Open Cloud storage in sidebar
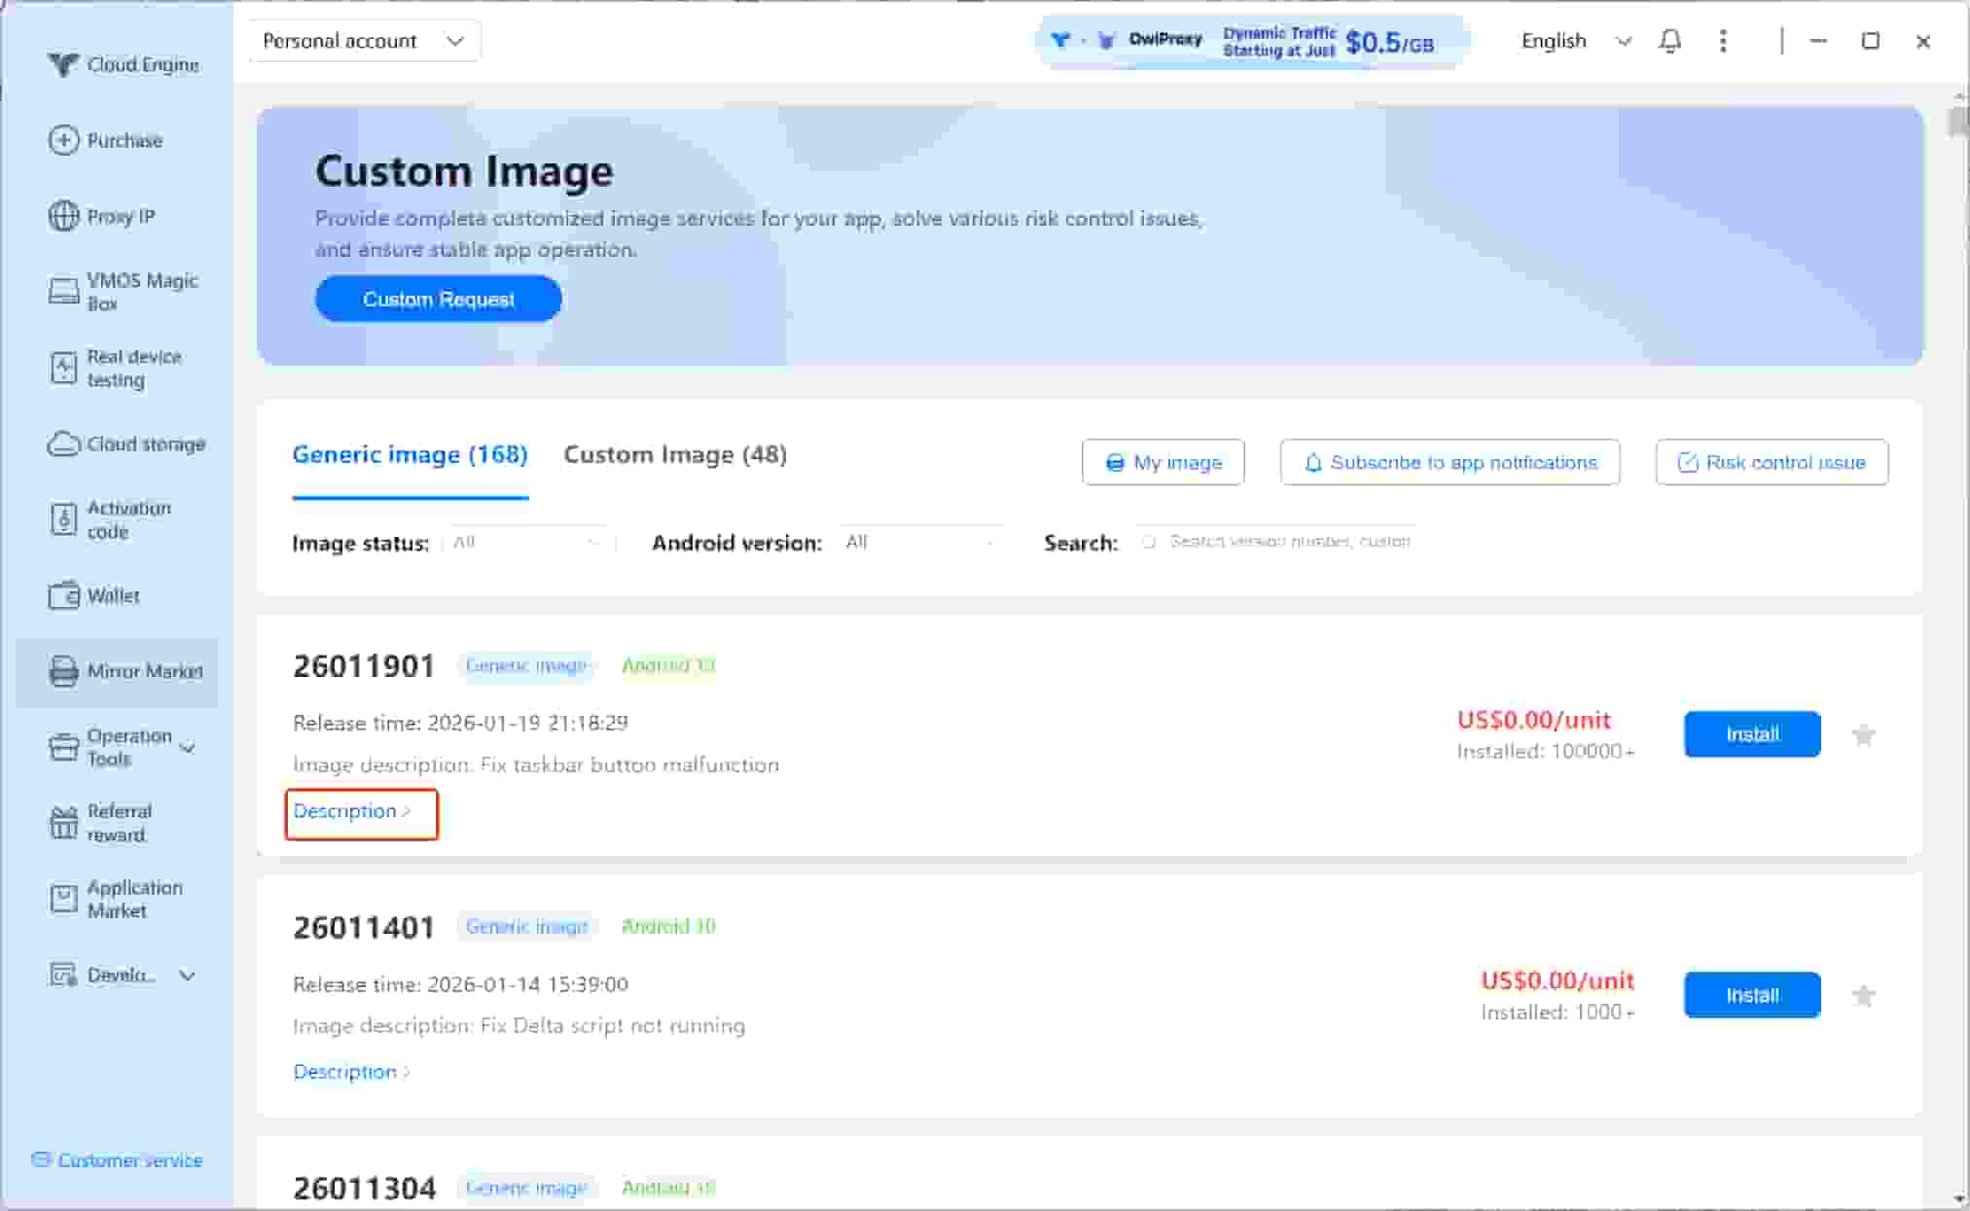This screenshot has width=1970, height=1211. [x=126, y=445]
